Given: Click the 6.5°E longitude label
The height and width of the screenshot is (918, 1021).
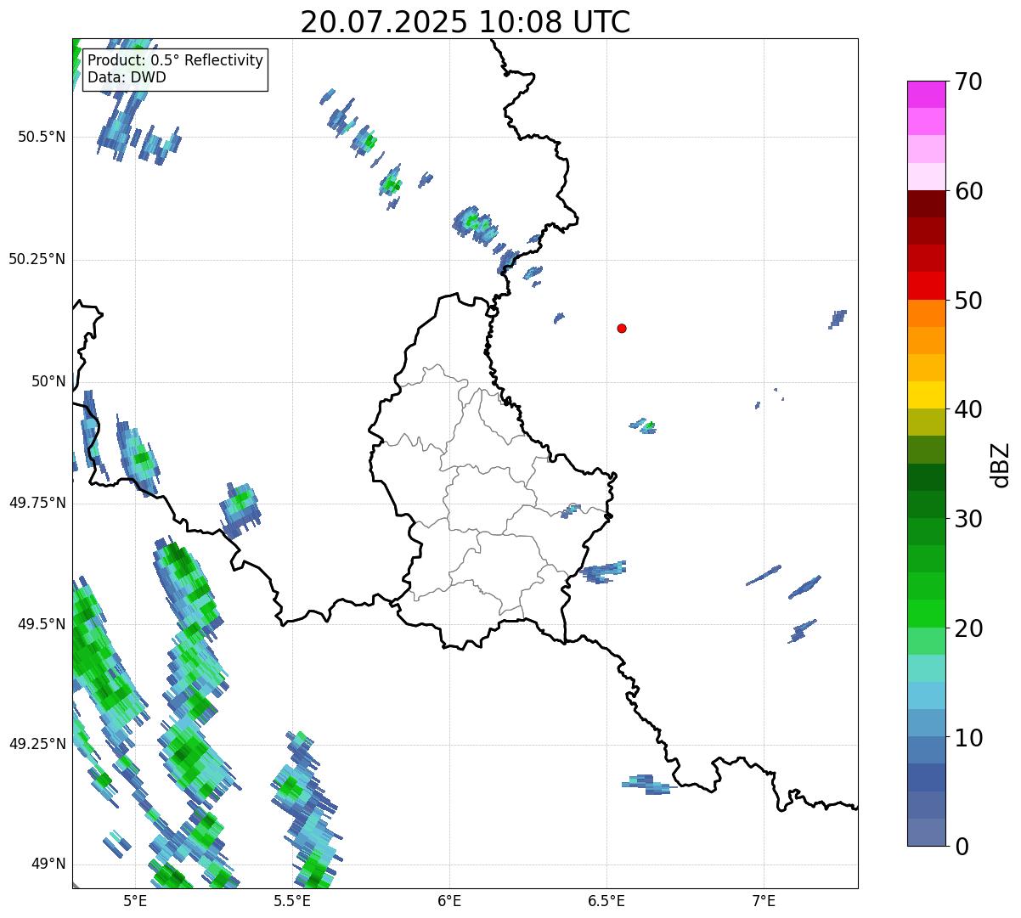Looking at the screenshot, I should coord(606,900).
